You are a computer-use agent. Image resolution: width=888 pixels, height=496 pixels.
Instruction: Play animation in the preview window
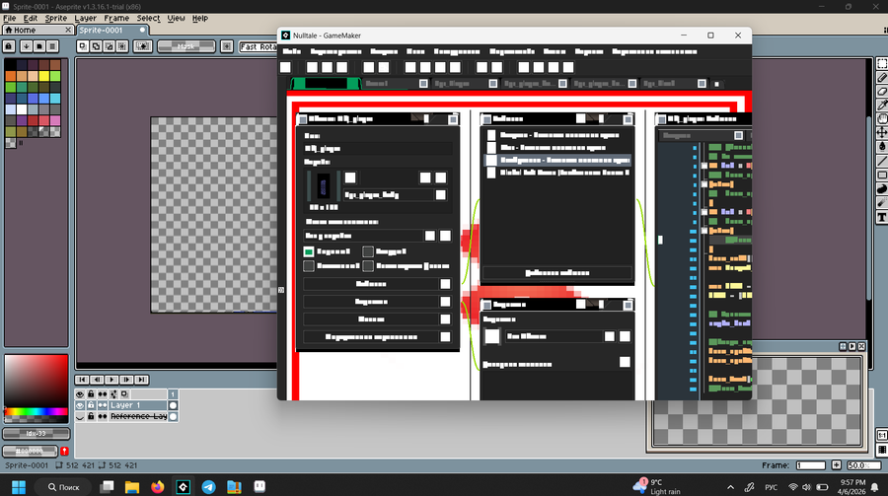click(x=852, y=346)
